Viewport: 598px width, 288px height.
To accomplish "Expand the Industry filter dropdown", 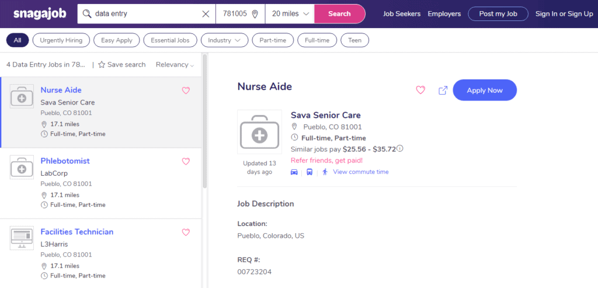I will (x=225, y=40).
